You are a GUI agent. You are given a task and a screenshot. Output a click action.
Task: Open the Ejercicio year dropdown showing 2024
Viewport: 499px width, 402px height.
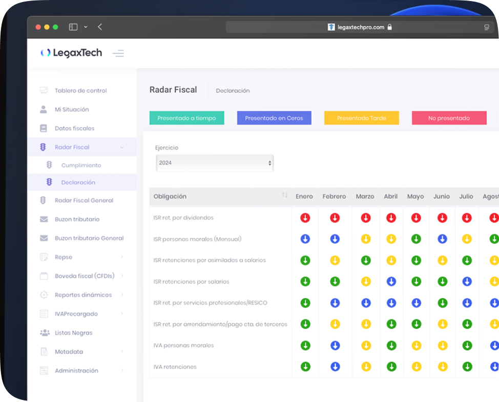(x=215, y=163)
